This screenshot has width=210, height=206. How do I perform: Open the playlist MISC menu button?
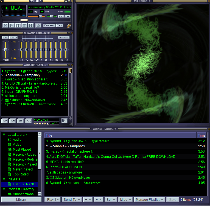tap(29, 121)
